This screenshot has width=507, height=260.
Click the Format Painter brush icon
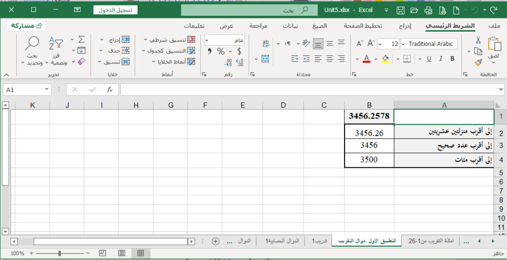pos(478,62)
